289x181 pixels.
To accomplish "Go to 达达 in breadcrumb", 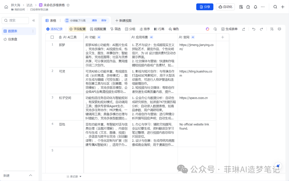I will (x=29, y=5).
